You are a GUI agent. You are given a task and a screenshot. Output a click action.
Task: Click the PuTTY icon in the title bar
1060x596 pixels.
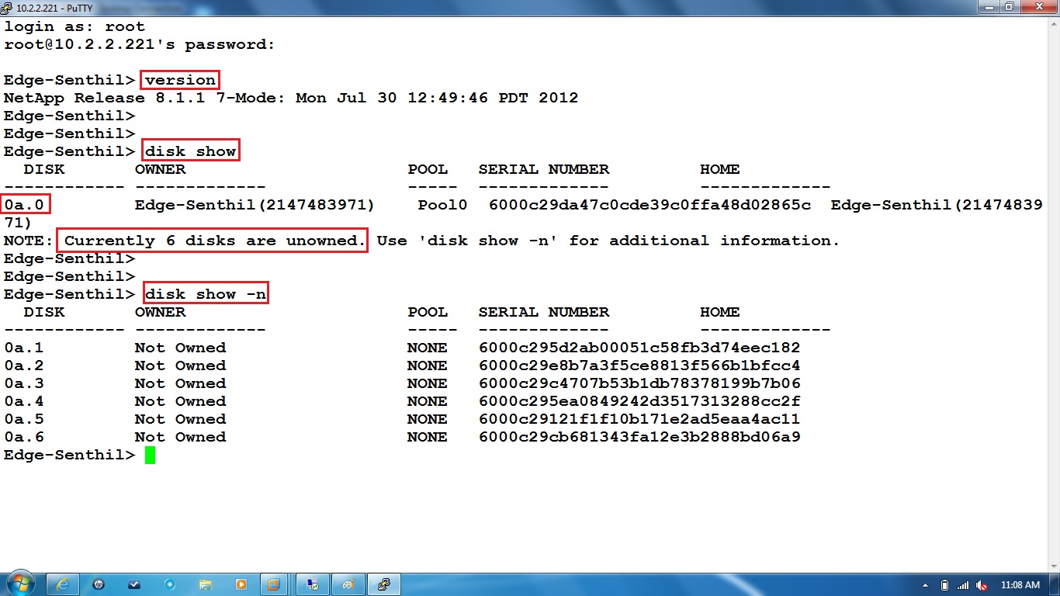pyautogui.click(x=7, y=7)
